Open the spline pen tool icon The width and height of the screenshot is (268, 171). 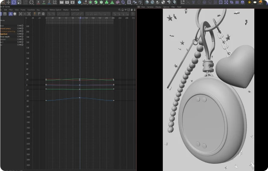click(x=85, y=2)
